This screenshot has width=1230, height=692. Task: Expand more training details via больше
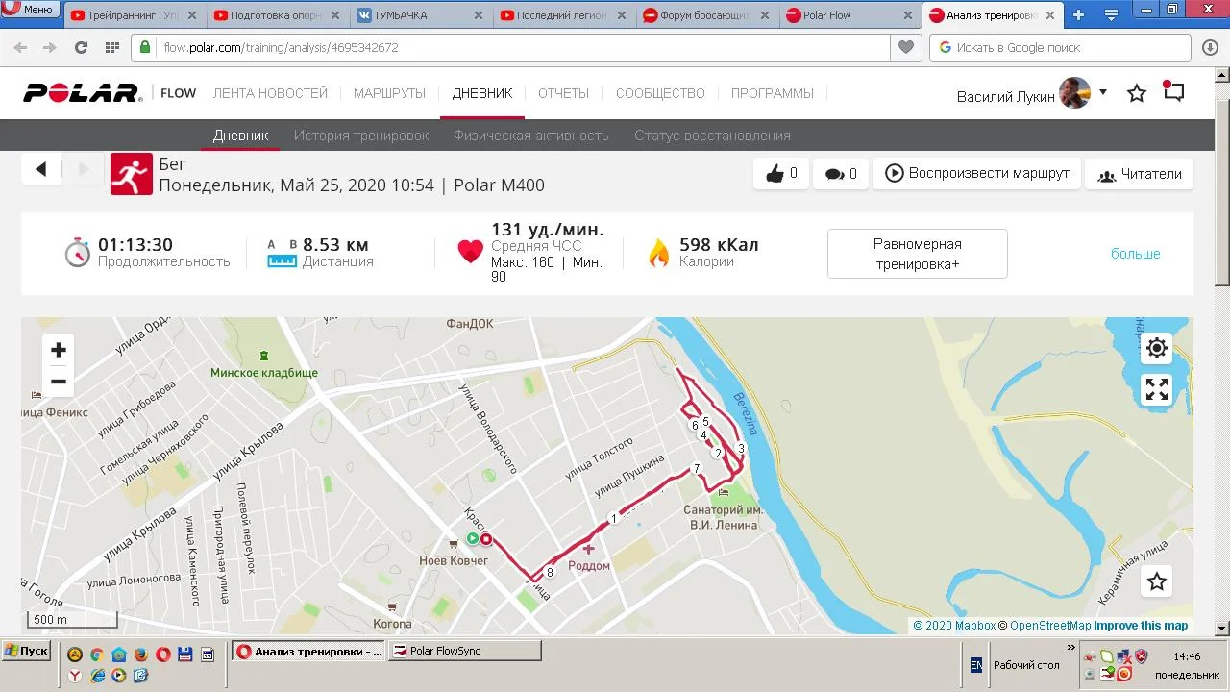(1136, 254)
